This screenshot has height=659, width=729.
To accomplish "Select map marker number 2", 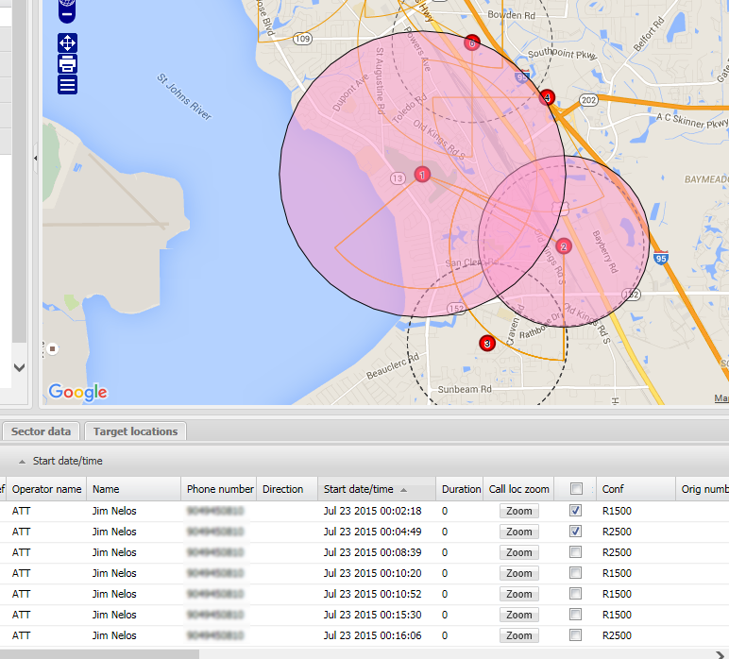I will [564, 246].
